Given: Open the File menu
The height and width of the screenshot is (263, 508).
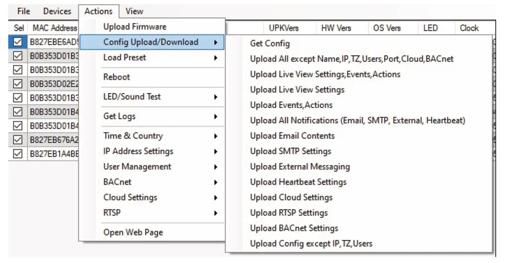Looking at the screenshot, I should 23,11.
